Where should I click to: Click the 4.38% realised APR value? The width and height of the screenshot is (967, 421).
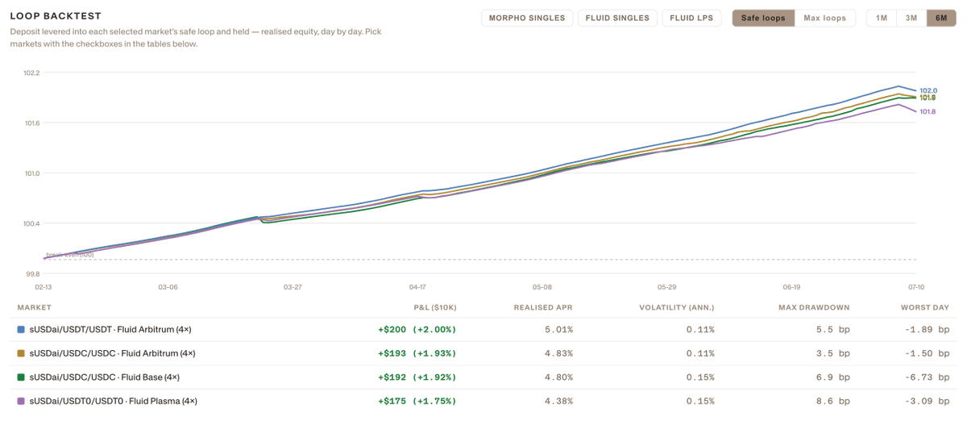[x=558, y=401]
